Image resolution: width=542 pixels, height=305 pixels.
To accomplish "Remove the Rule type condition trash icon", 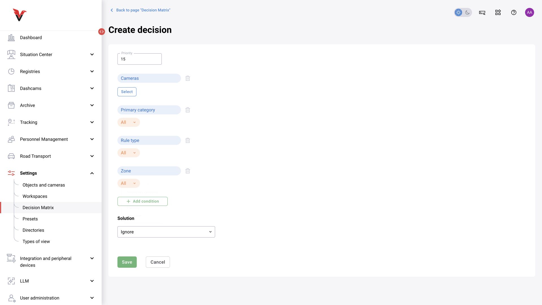I will (x=188, y=140).
